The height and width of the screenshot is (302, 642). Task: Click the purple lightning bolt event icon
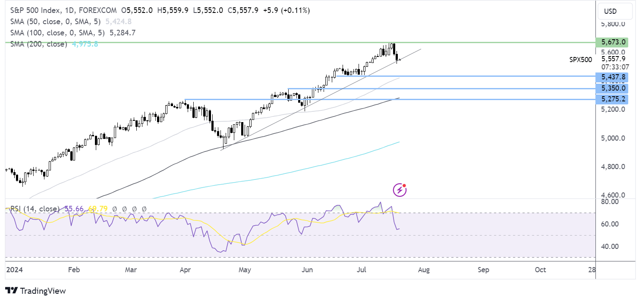click(x=400, y=190)
